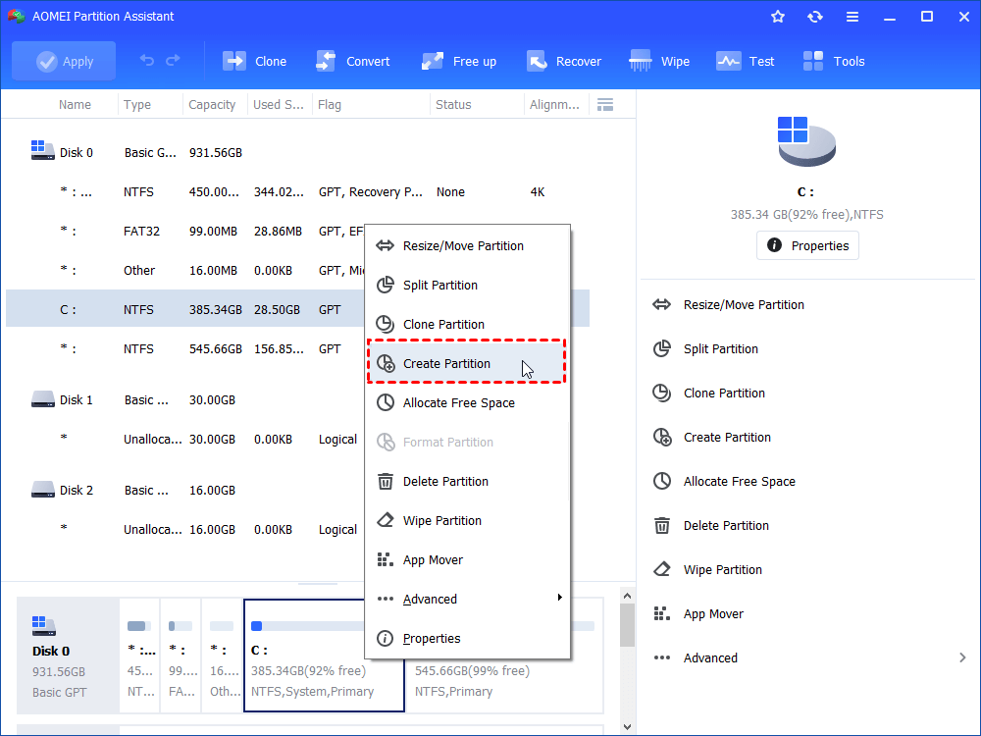Select the 30.00GB unallocated row
Screen dimensions: 981x736
184,440
